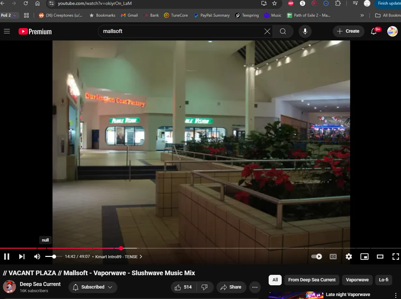The image size is (401, 299).
Task: Open the tab groups grid icon
Action: pyautogui.click(x=26, y=15)
